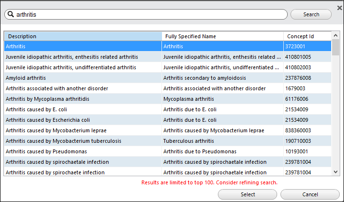
Task: Click concept id 410801005
Action: pos(307,57)
